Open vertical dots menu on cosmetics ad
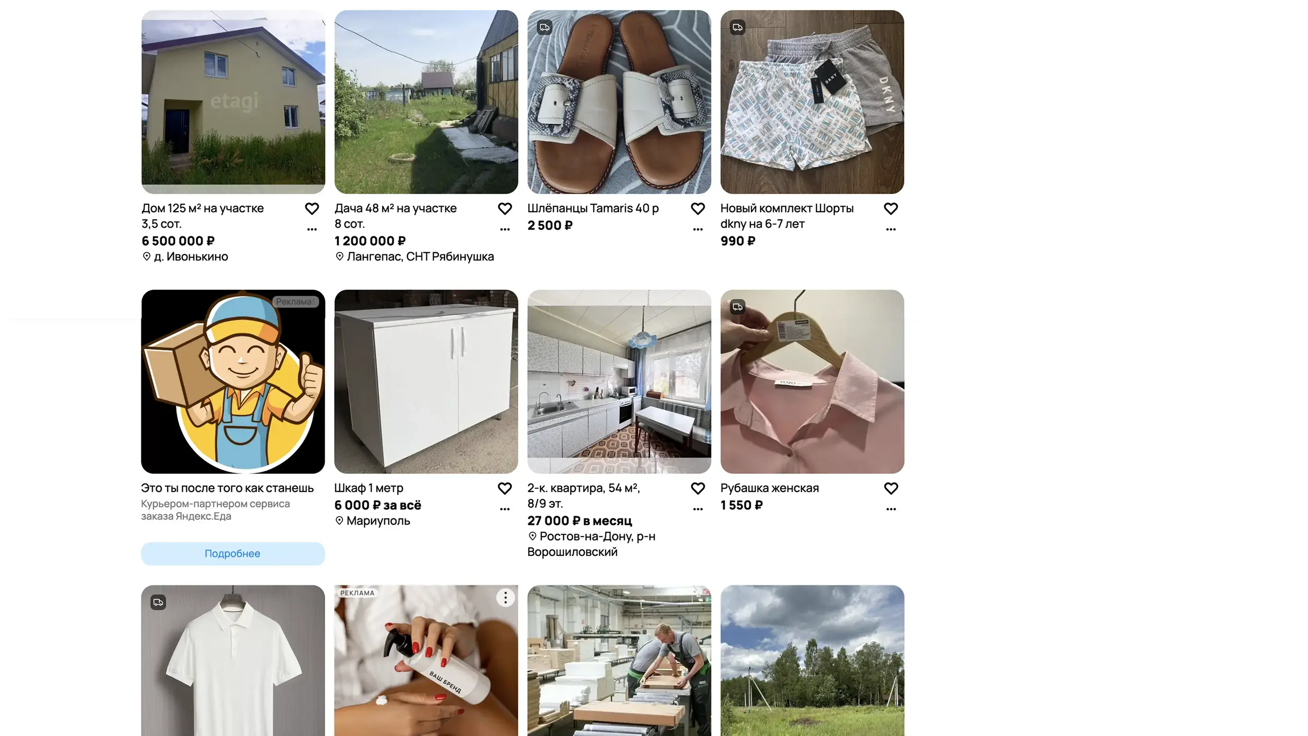The height and width of the screenshot is (736, 1308). click(505, 598)
